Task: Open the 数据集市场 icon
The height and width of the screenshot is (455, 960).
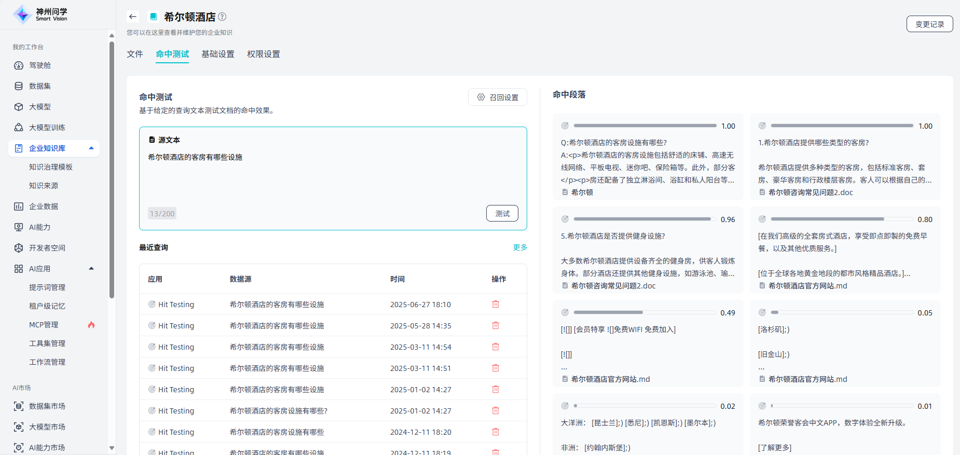Action: (19, 406)
